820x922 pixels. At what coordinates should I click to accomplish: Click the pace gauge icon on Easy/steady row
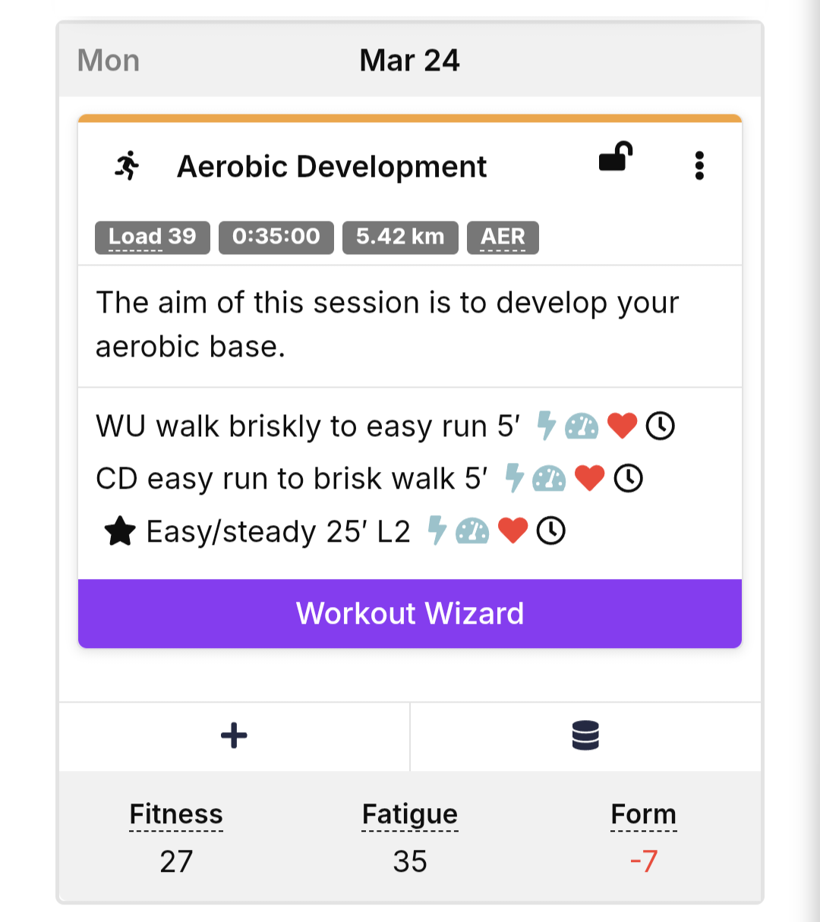[x=472, y=530]
